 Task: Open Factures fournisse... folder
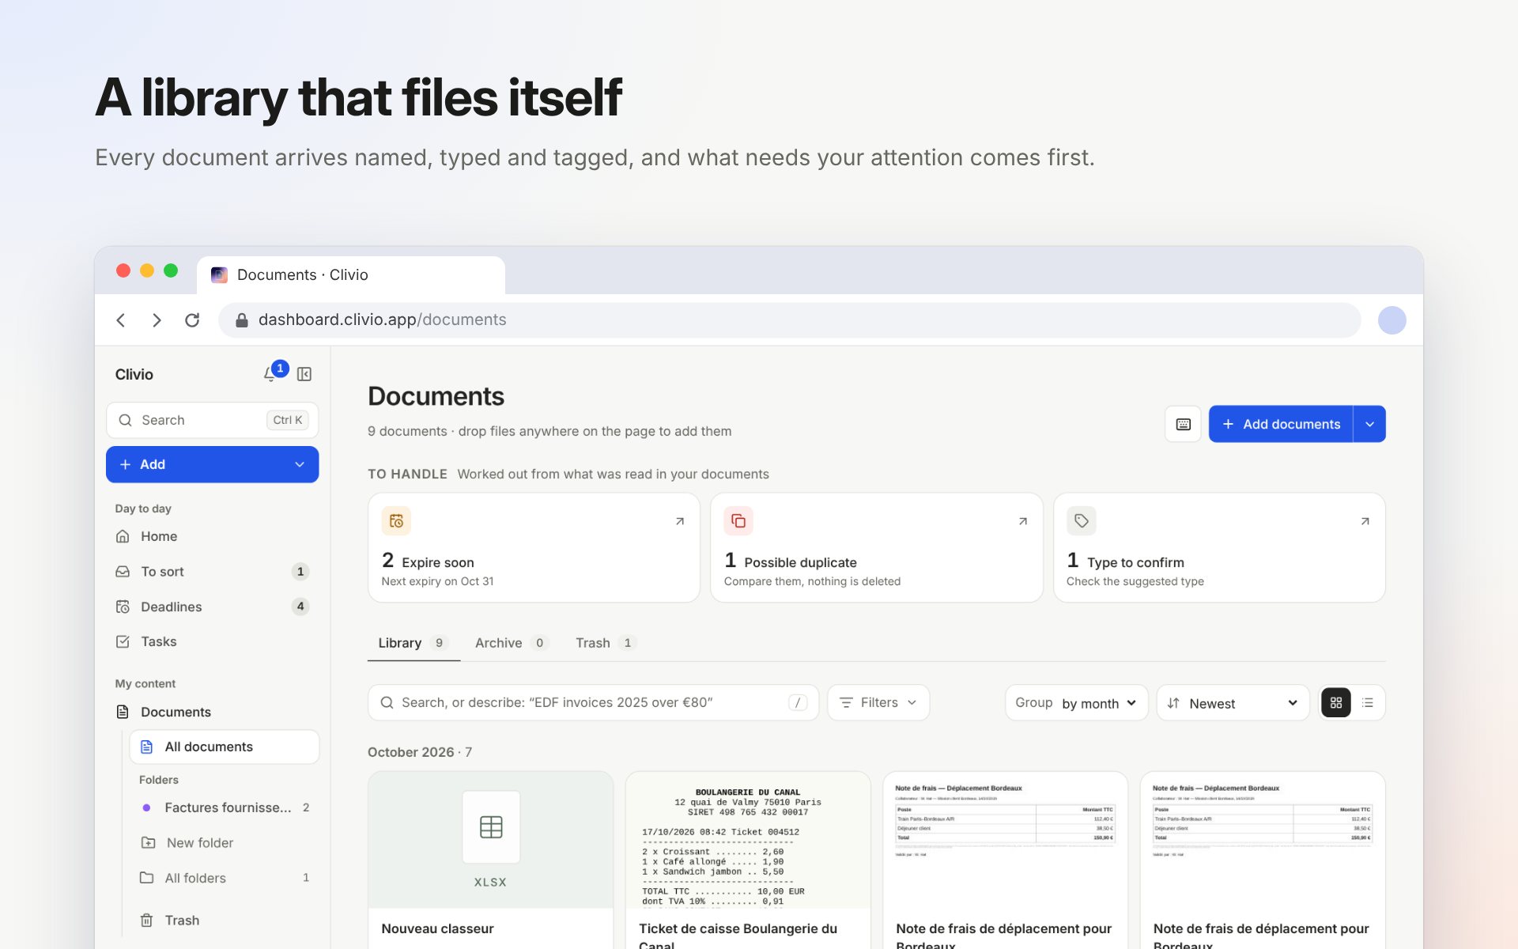click(x=225, y=807)
